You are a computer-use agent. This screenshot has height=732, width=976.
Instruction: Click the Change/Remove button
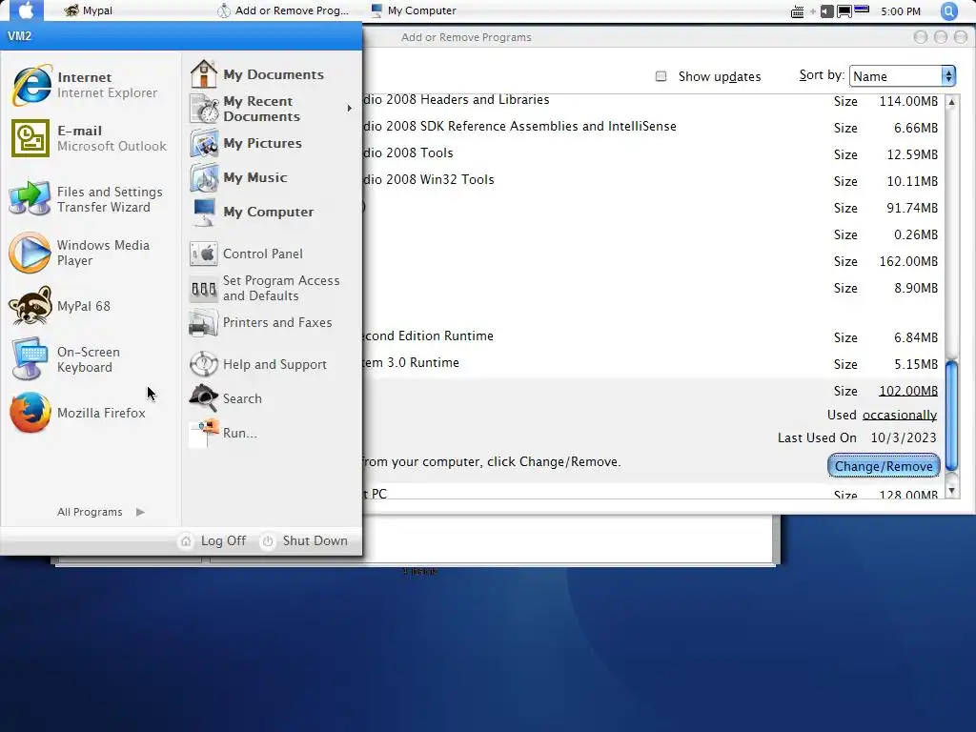(884, 465)
